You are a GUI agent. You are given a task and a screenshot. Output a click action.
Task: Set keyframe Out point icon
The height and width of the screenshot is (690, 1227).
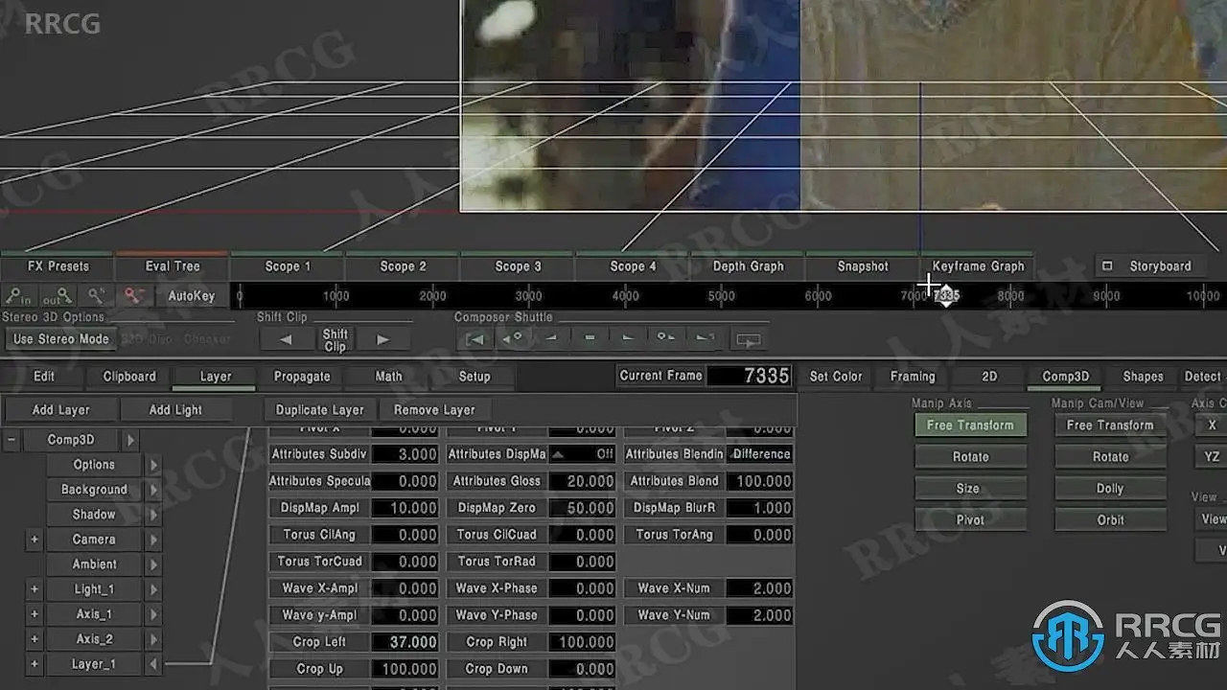coord(58,296)
